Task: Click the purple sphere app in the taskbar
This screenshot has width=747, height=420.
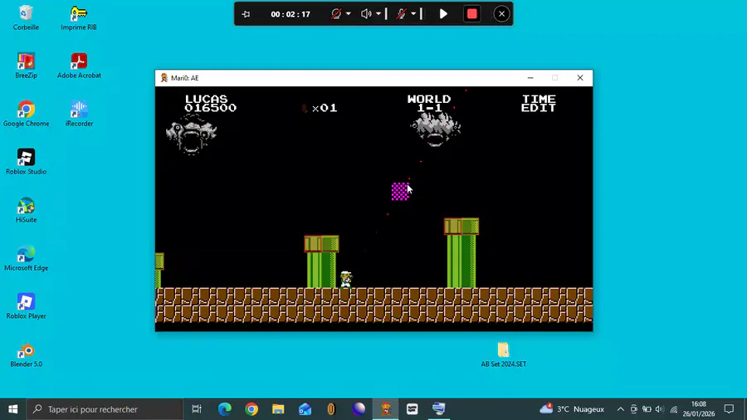Action: (359, 409)
